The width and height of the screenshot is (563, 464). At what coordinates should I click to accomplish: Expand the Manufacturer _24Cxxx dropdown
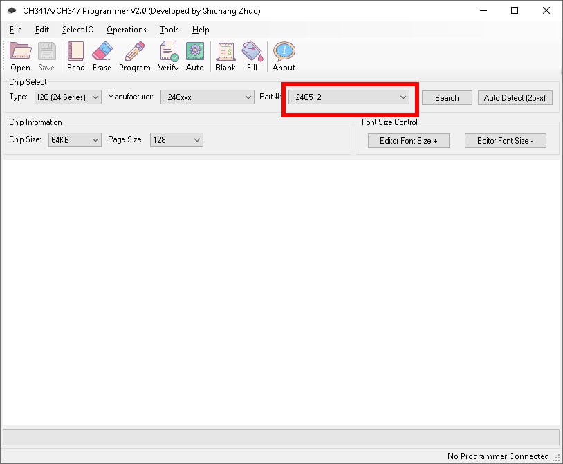pyautogui.click(x=207, y=97)
